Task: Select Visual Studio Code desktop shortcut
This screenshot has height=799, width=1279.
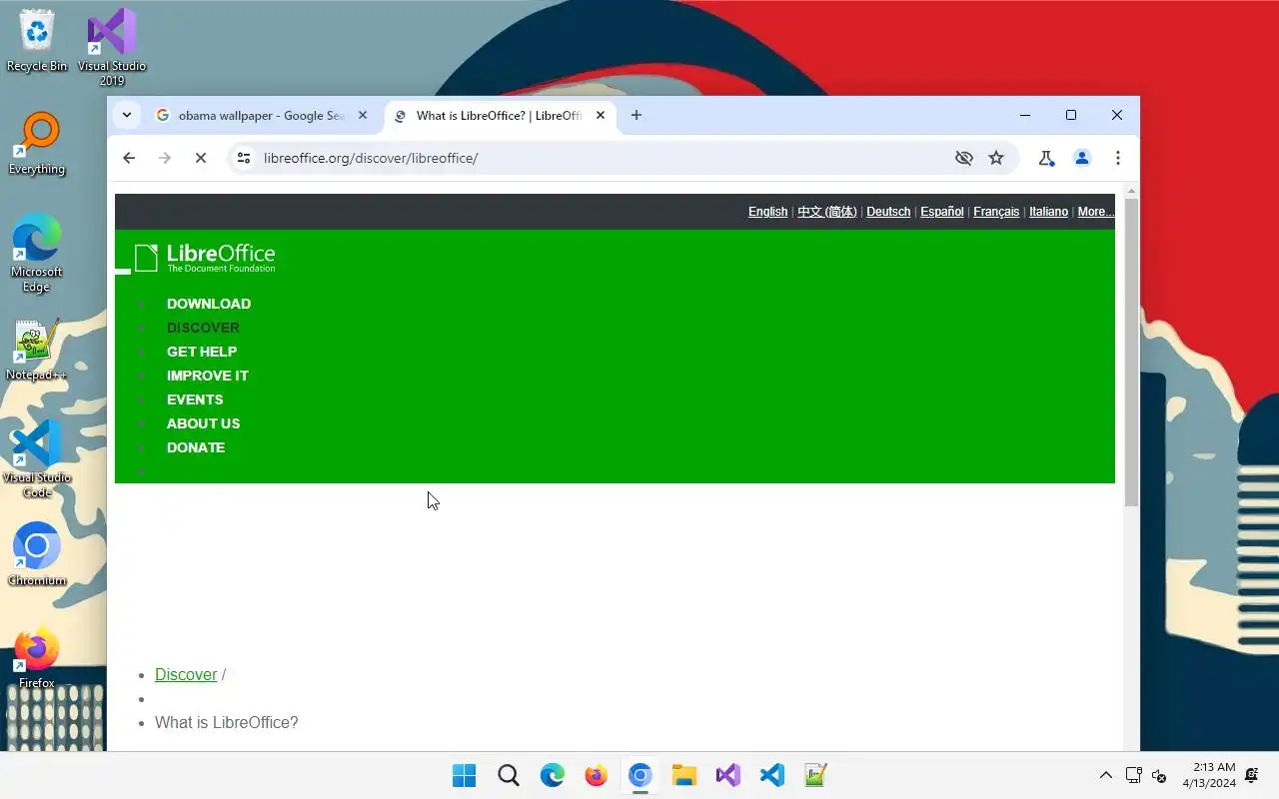Action: [37, 459]
